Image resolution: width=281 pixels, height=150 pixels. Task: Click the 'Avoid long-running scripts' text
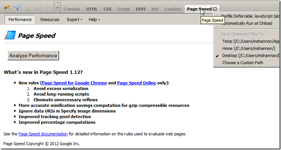coord(61,94)
